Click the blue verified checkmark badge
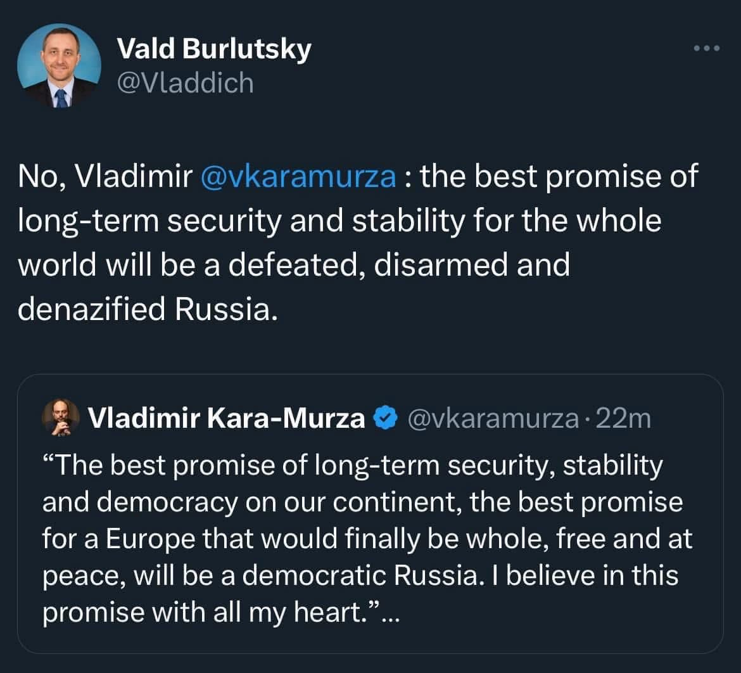Image resolution: width=741 pixels, height=673 pixels. 386,418
